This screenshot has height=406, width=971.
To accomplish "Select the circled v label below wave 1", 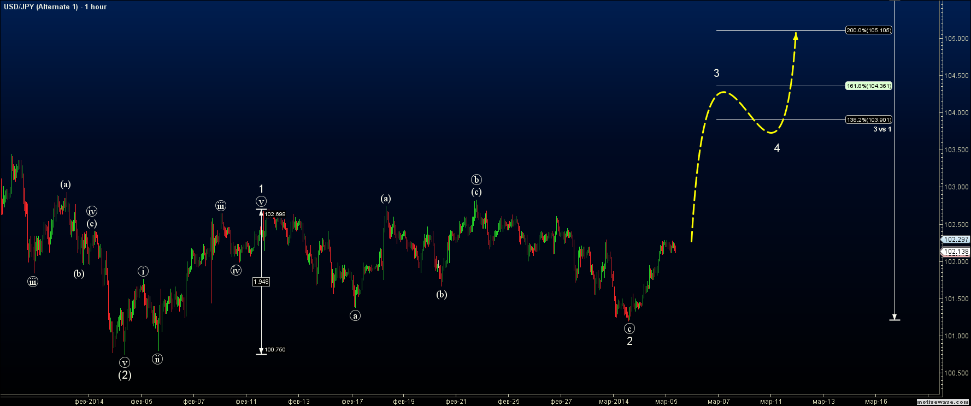I will pyautogui.click(x=261, y=202).
